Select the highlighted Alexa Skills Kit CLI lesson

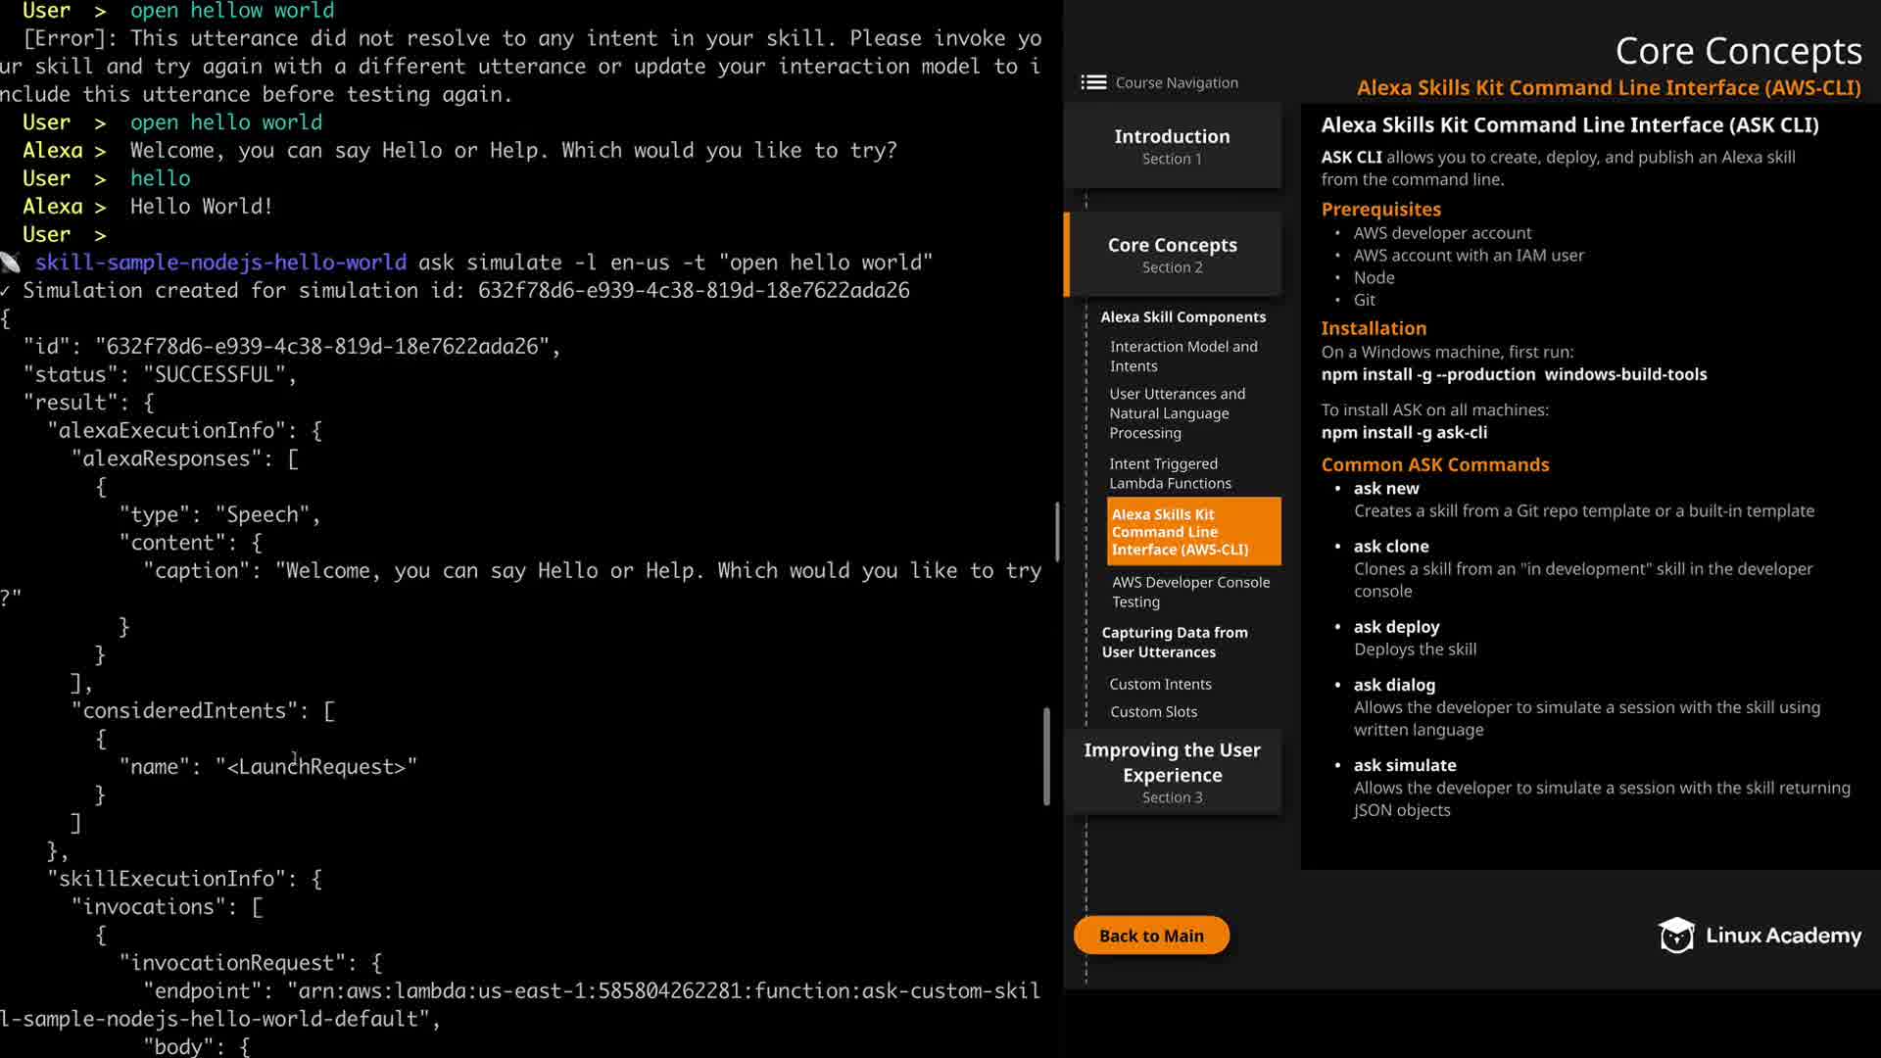click(x=1192, y=531)
